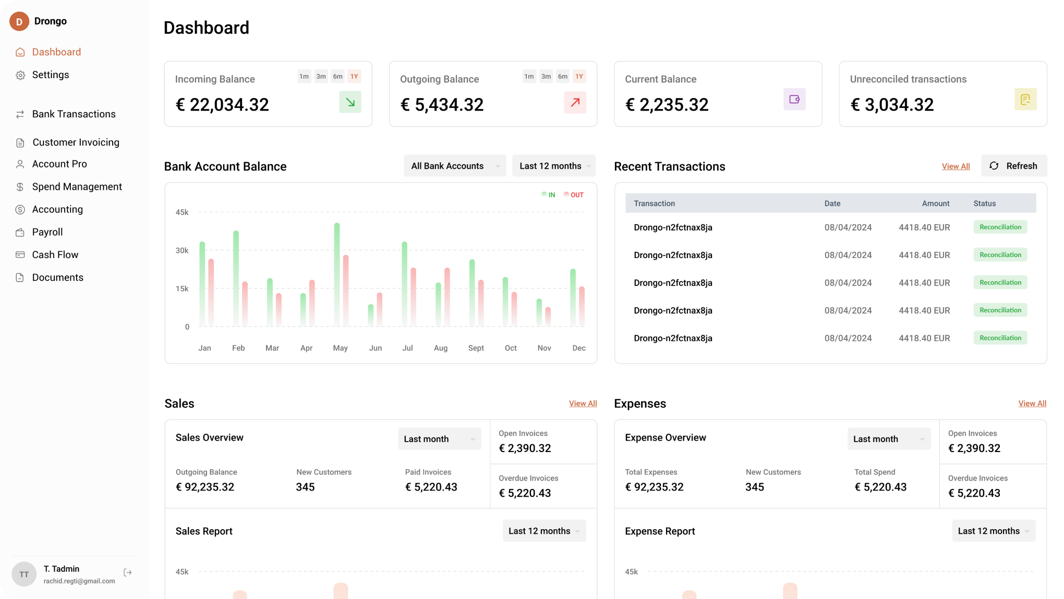Open the All Bank Accounts dropdown
Screen dimensions: 1064x599
point(455,166)
